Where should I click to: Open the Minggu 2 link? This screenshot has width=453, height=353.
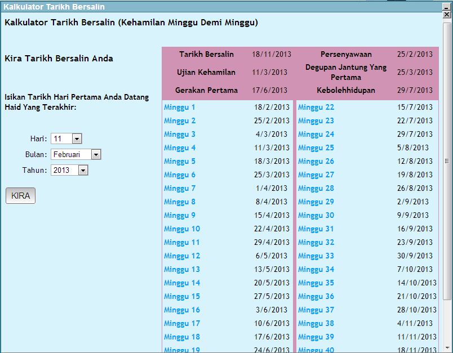tap(180, 120)
